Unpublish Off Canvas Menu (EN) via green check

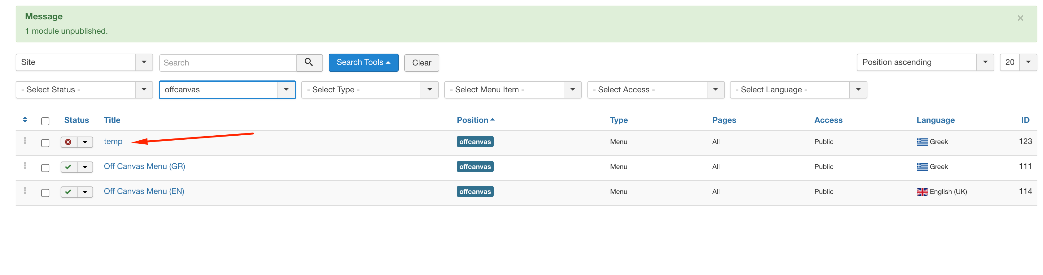coord(68,192)
